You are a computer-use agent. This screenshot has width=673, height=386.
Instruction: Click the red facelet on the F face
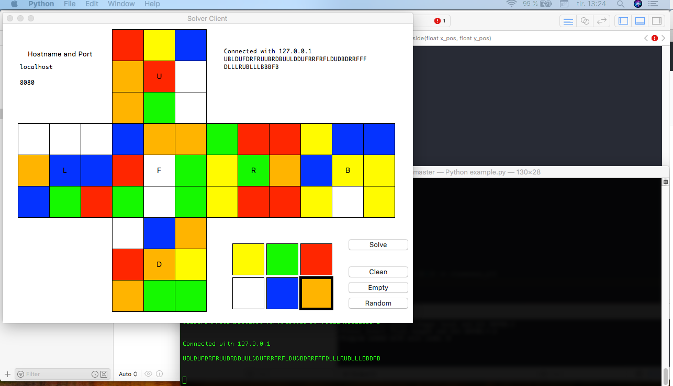(128, 170)
